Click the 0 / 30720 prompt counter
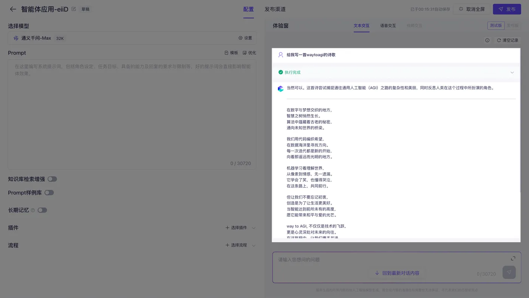Image resolution: width=529 pixels, height=298 pixels. (241, 164)
